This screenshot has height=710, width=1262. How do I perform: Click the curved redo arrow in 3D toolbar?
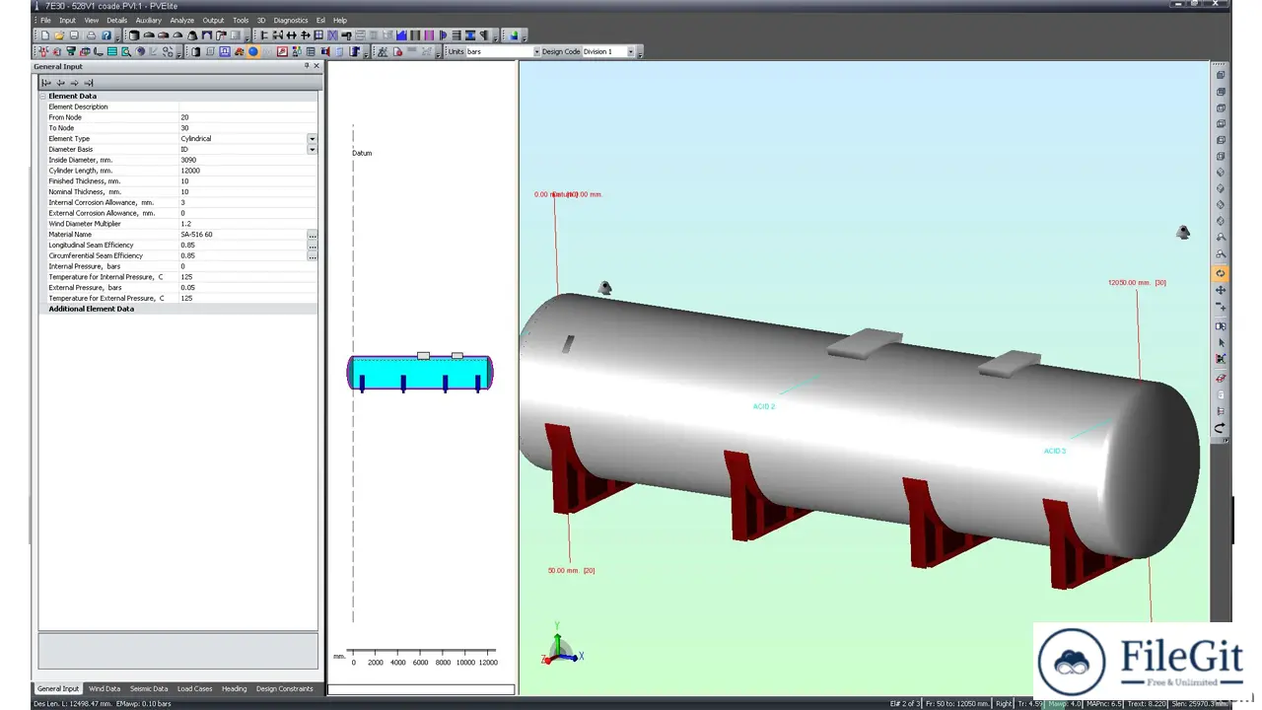pyautogui.click(x=1221, y=428)
